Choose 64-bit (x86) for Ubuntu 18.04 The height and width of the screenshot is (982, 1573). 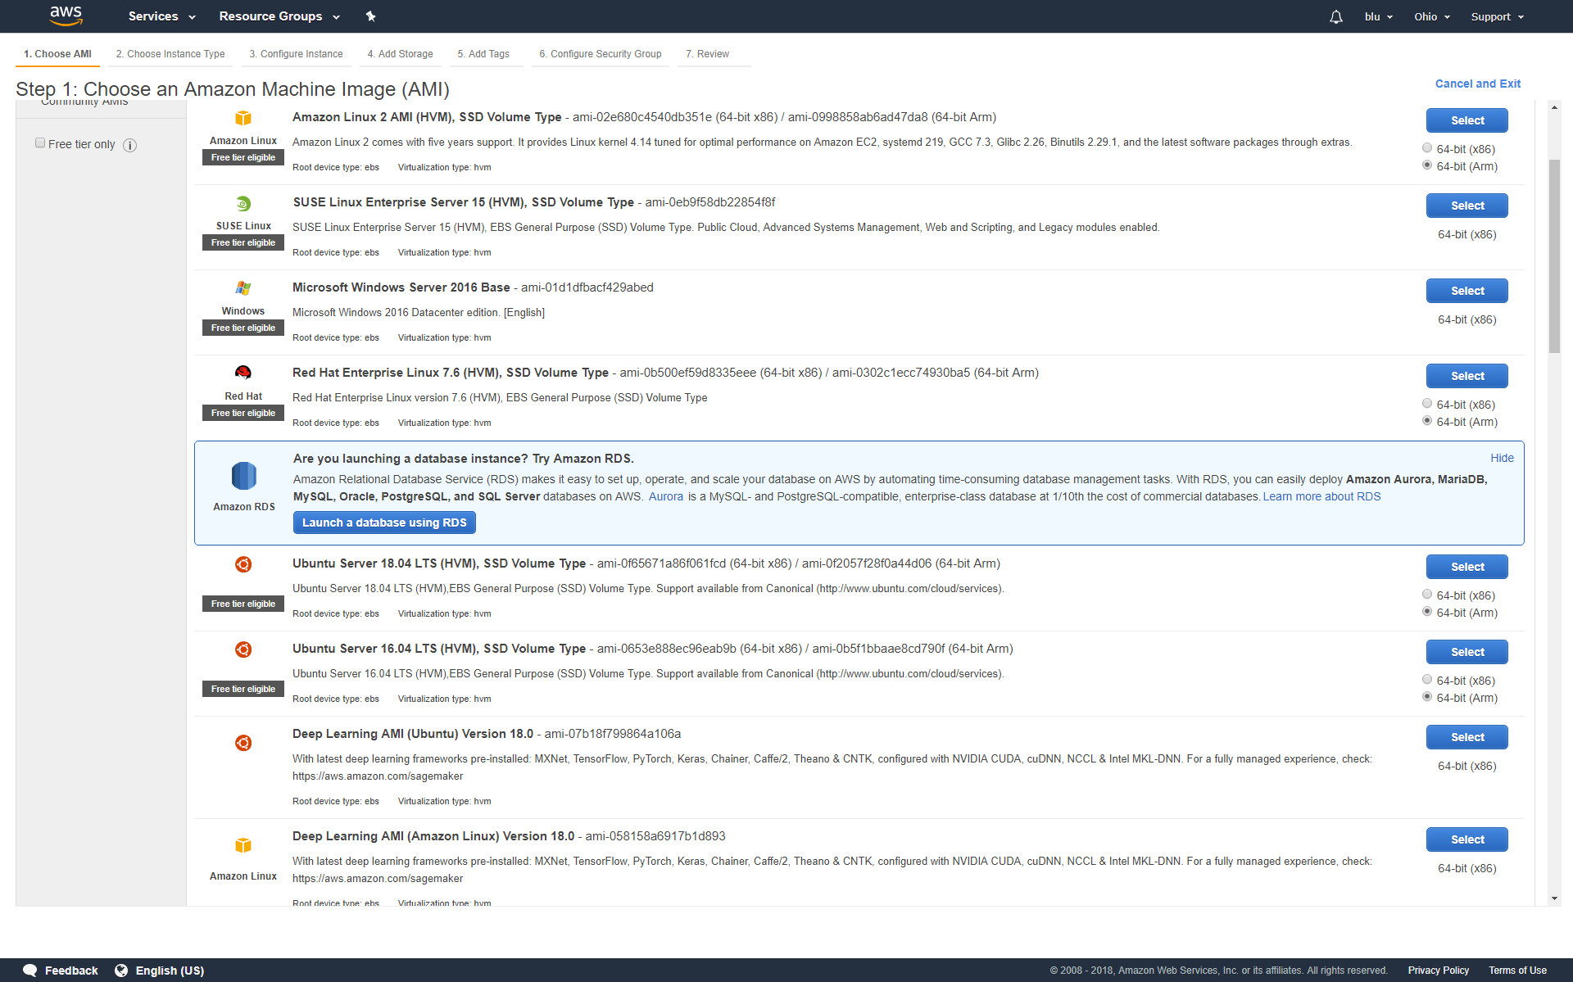(1427, 595)
